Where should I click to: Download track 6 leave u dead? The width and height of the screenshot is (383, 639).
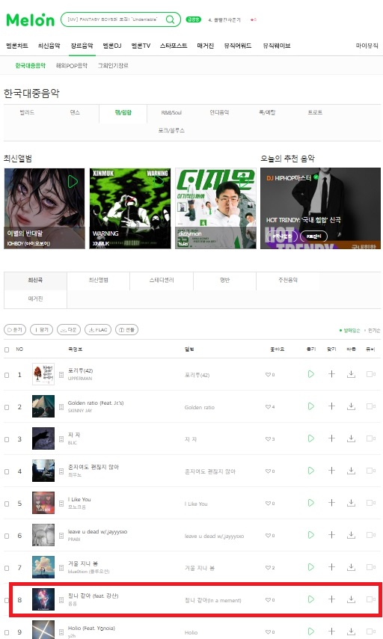click(x=351, y=535)
